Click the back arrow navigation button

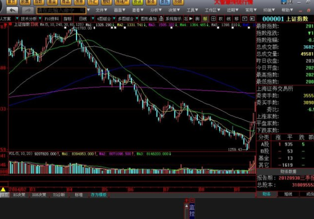pos(12,10)
